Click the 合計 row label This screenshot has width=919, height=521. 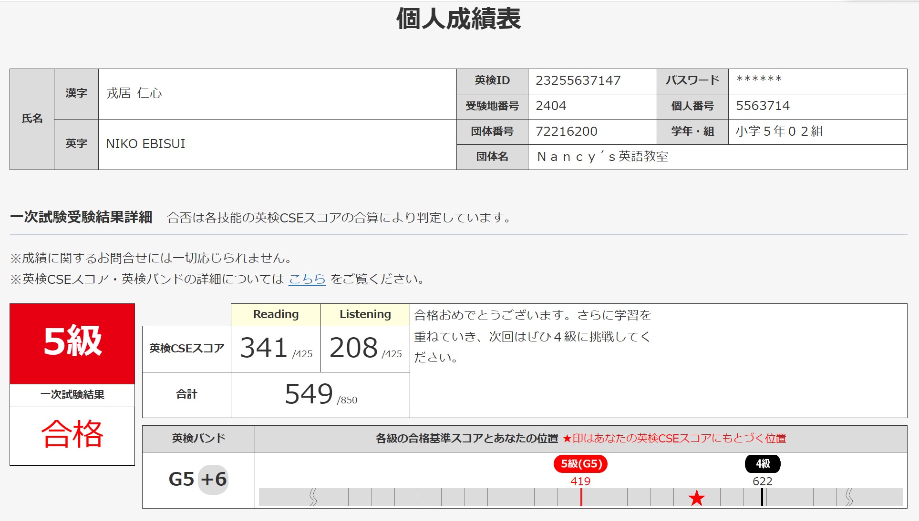click(186, 394)
